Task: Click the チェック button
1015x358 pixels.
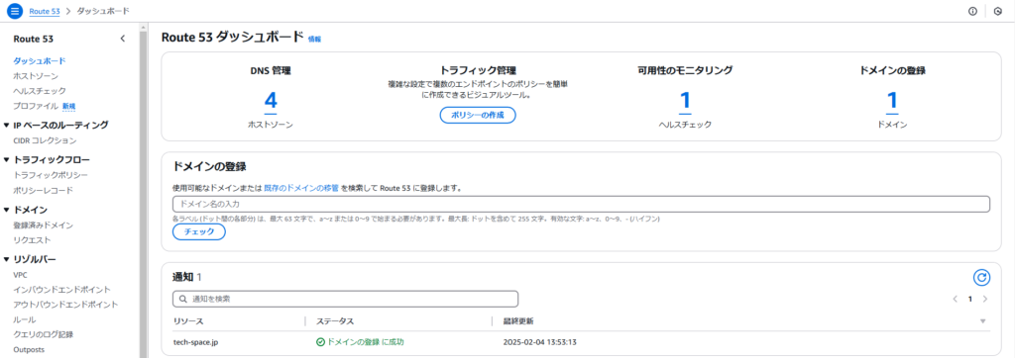Action: click(198, 231)
